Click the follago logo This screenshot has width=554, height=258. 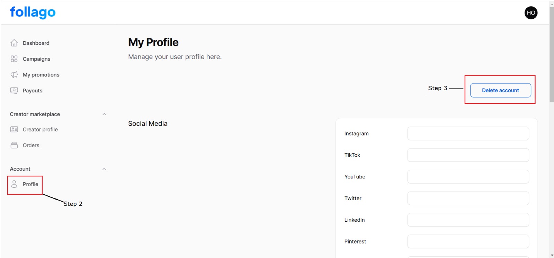pos(33,12)
